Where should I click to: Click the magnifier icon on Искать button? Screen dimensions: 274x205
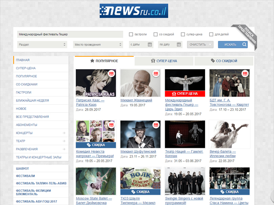click(244, 44)
